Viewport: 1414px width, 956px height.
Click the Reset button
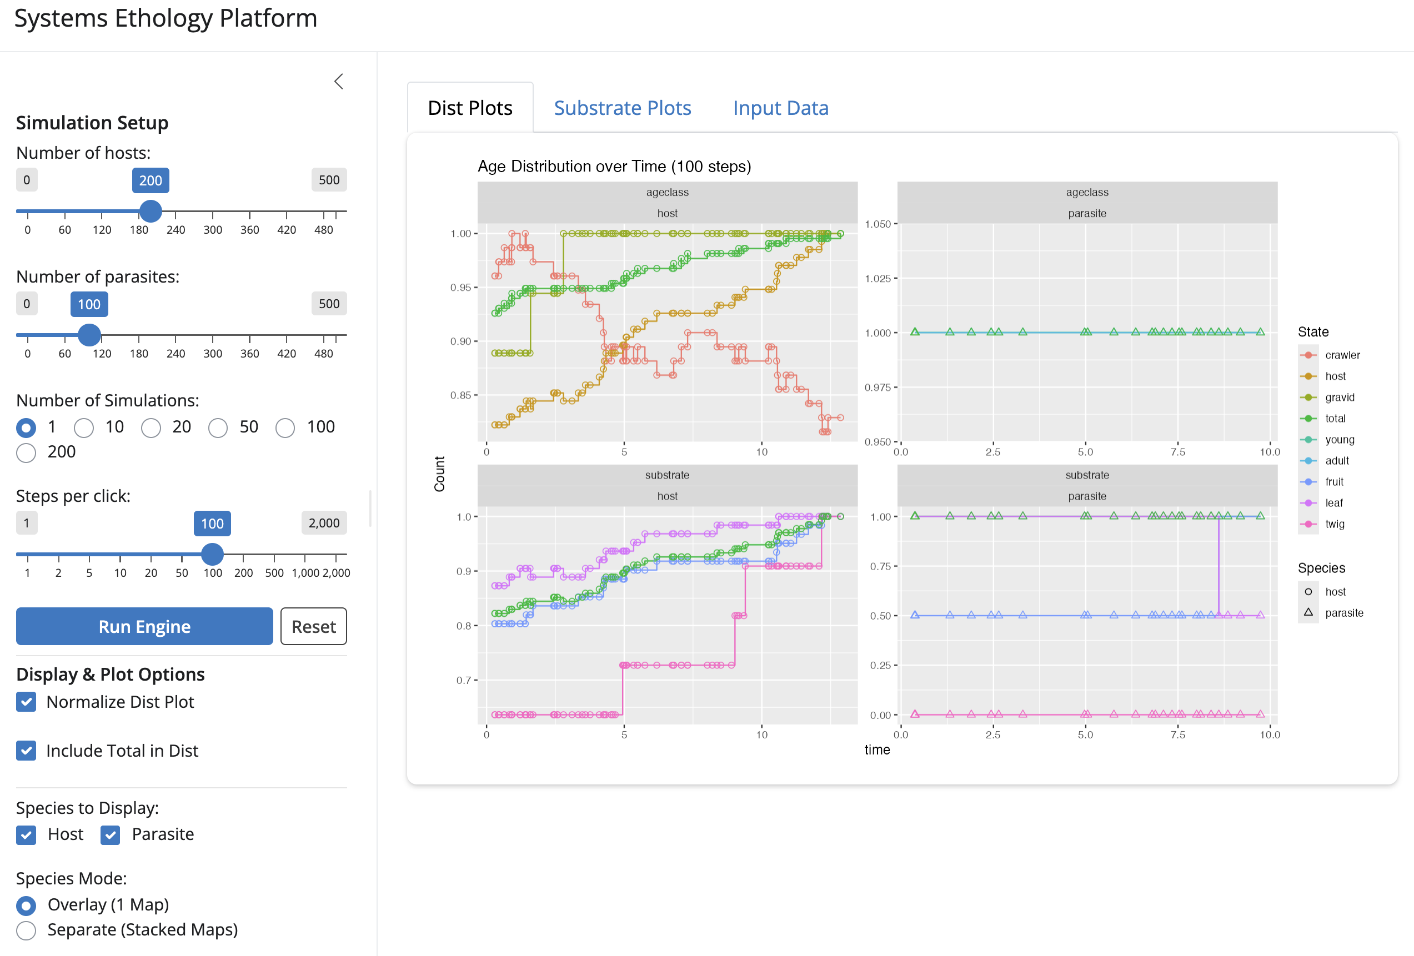pyautogui.click(x=314, y=626)
